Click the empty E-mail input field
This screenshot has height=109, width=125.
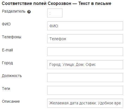click(x=85, y=52)
